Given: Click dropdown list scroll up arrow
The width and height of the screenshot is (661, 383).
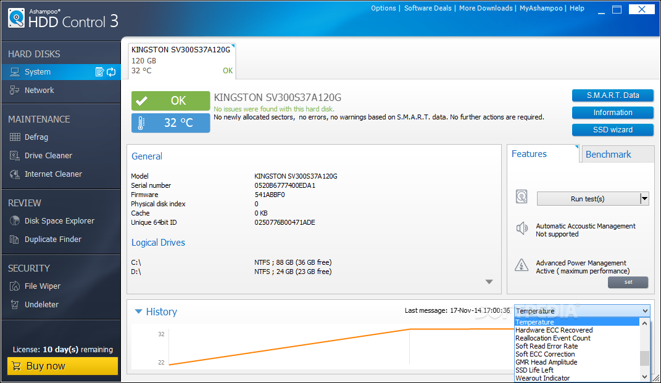Looking at the screenshot, I should [x=644, y=323].
